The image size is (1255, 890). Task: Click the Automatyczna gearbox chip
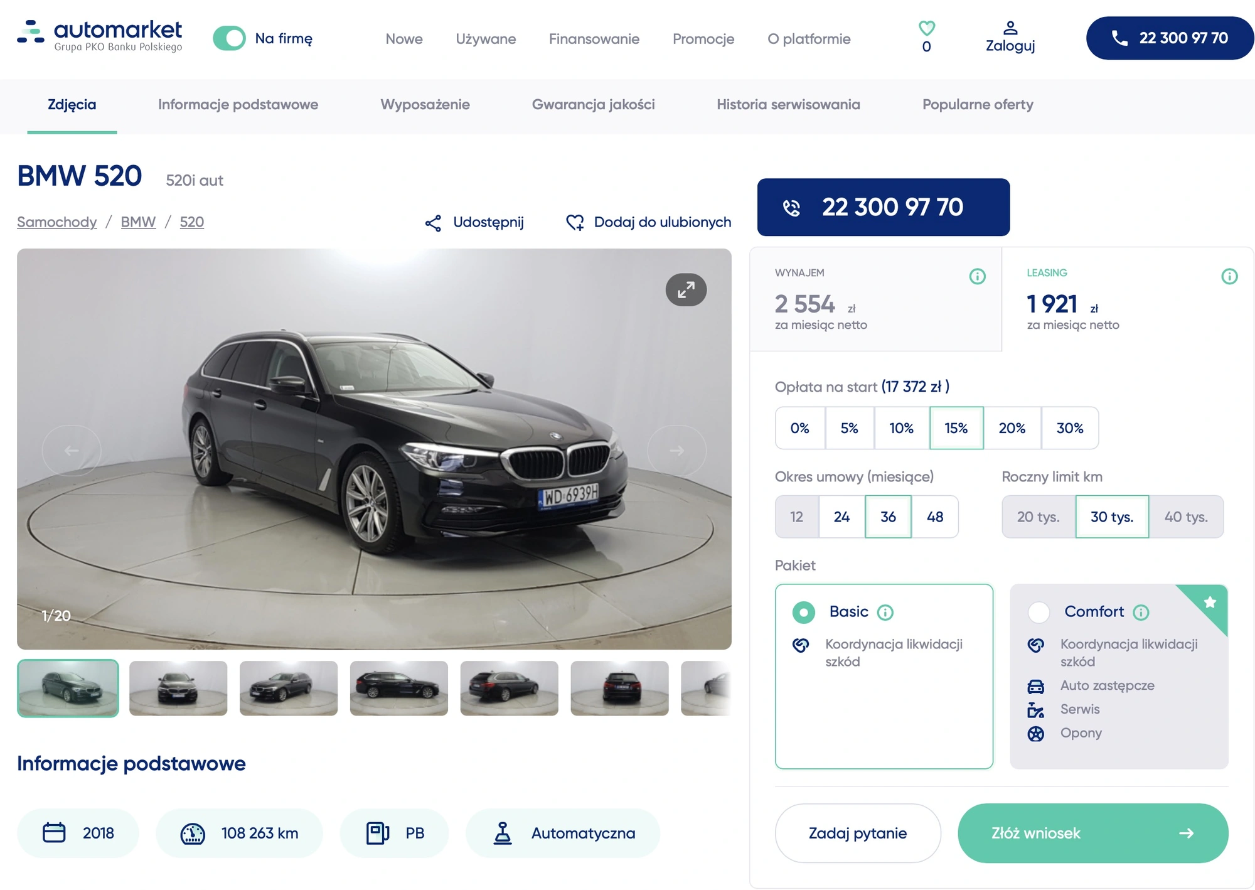562,833
